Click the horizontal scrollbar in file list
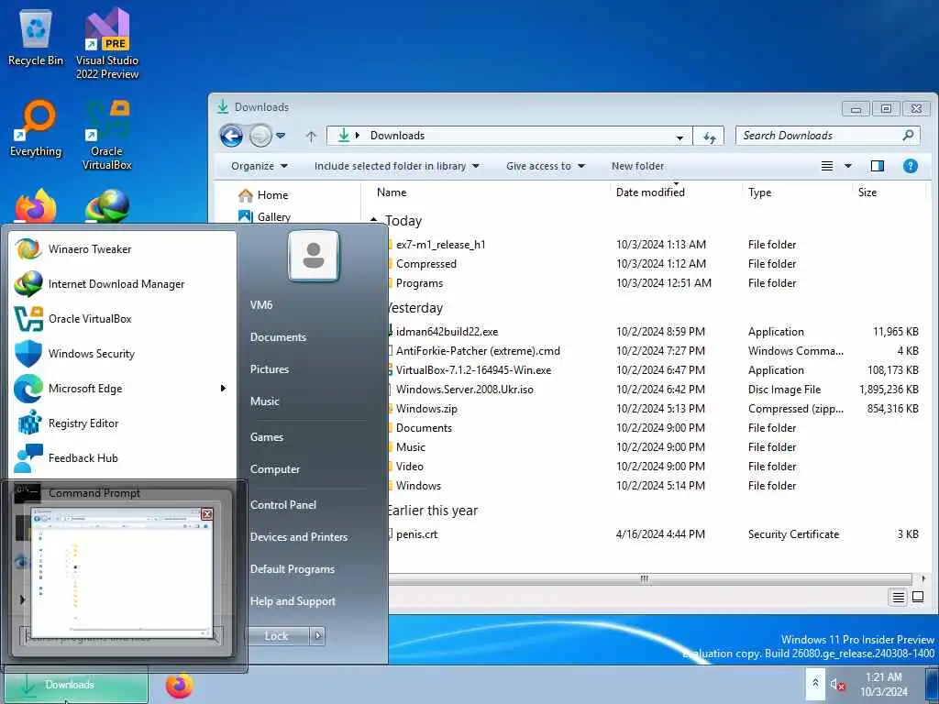This screenshot has height=704, width=939. click(645, 579)
